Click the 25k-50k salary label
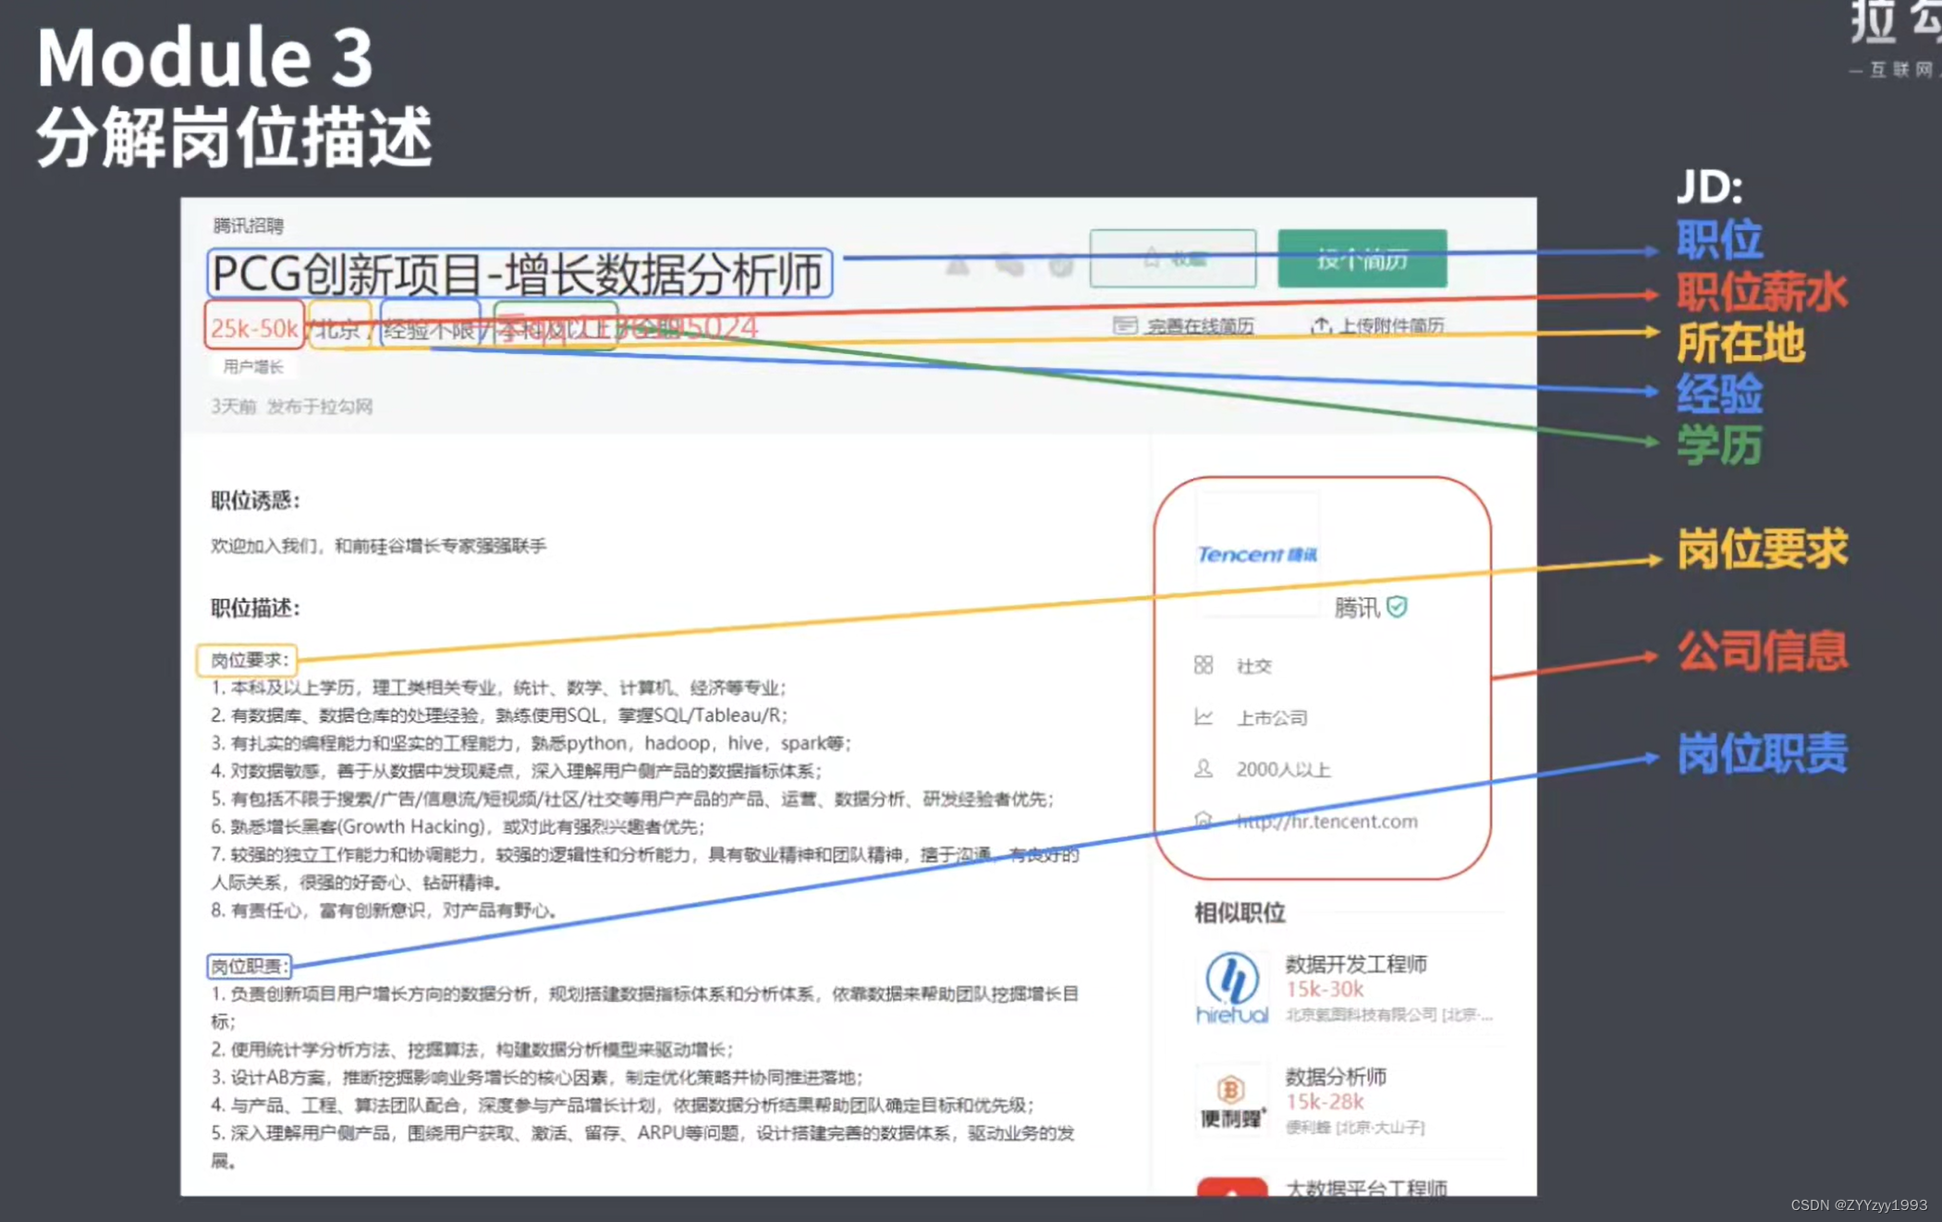This screenshot has width=1942, height=1222. [253, 327]
